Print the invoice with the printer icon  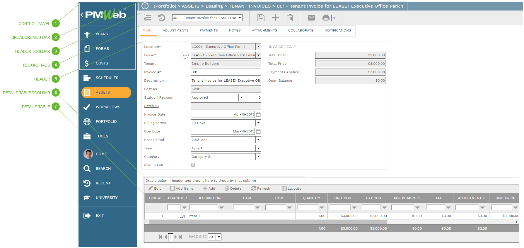coord(326,18)
